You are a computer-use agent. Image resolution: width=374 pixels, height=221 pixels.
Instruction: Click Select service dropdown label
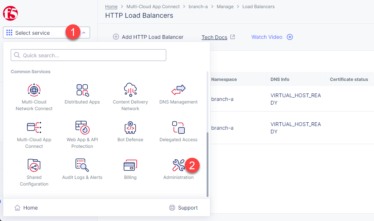[33, 33]
